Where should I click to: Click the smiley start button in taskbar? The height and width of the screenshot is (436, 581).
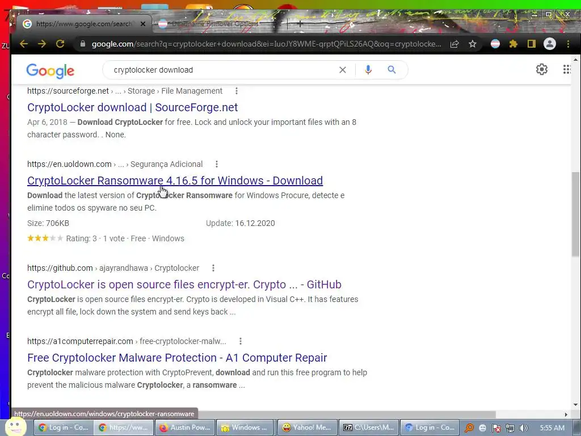pos(15,426)
